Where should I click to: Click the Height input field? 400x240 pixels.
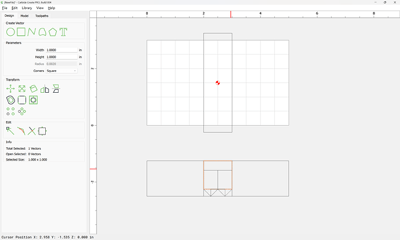[61, 57]
